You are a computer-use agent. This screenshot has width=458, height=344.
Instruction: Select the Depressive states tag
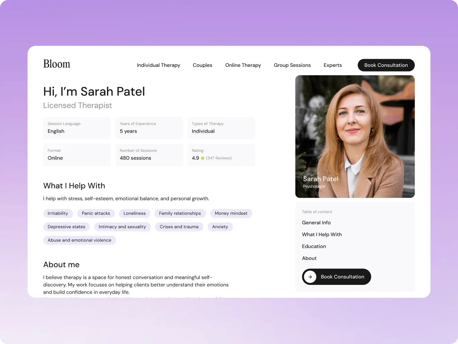66,227
